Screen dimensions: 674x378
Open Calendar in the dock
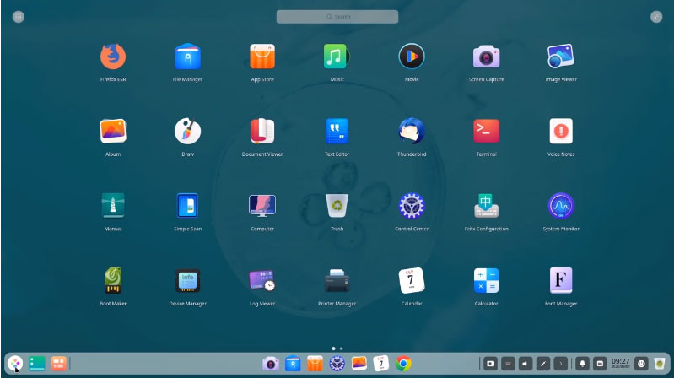380,364
